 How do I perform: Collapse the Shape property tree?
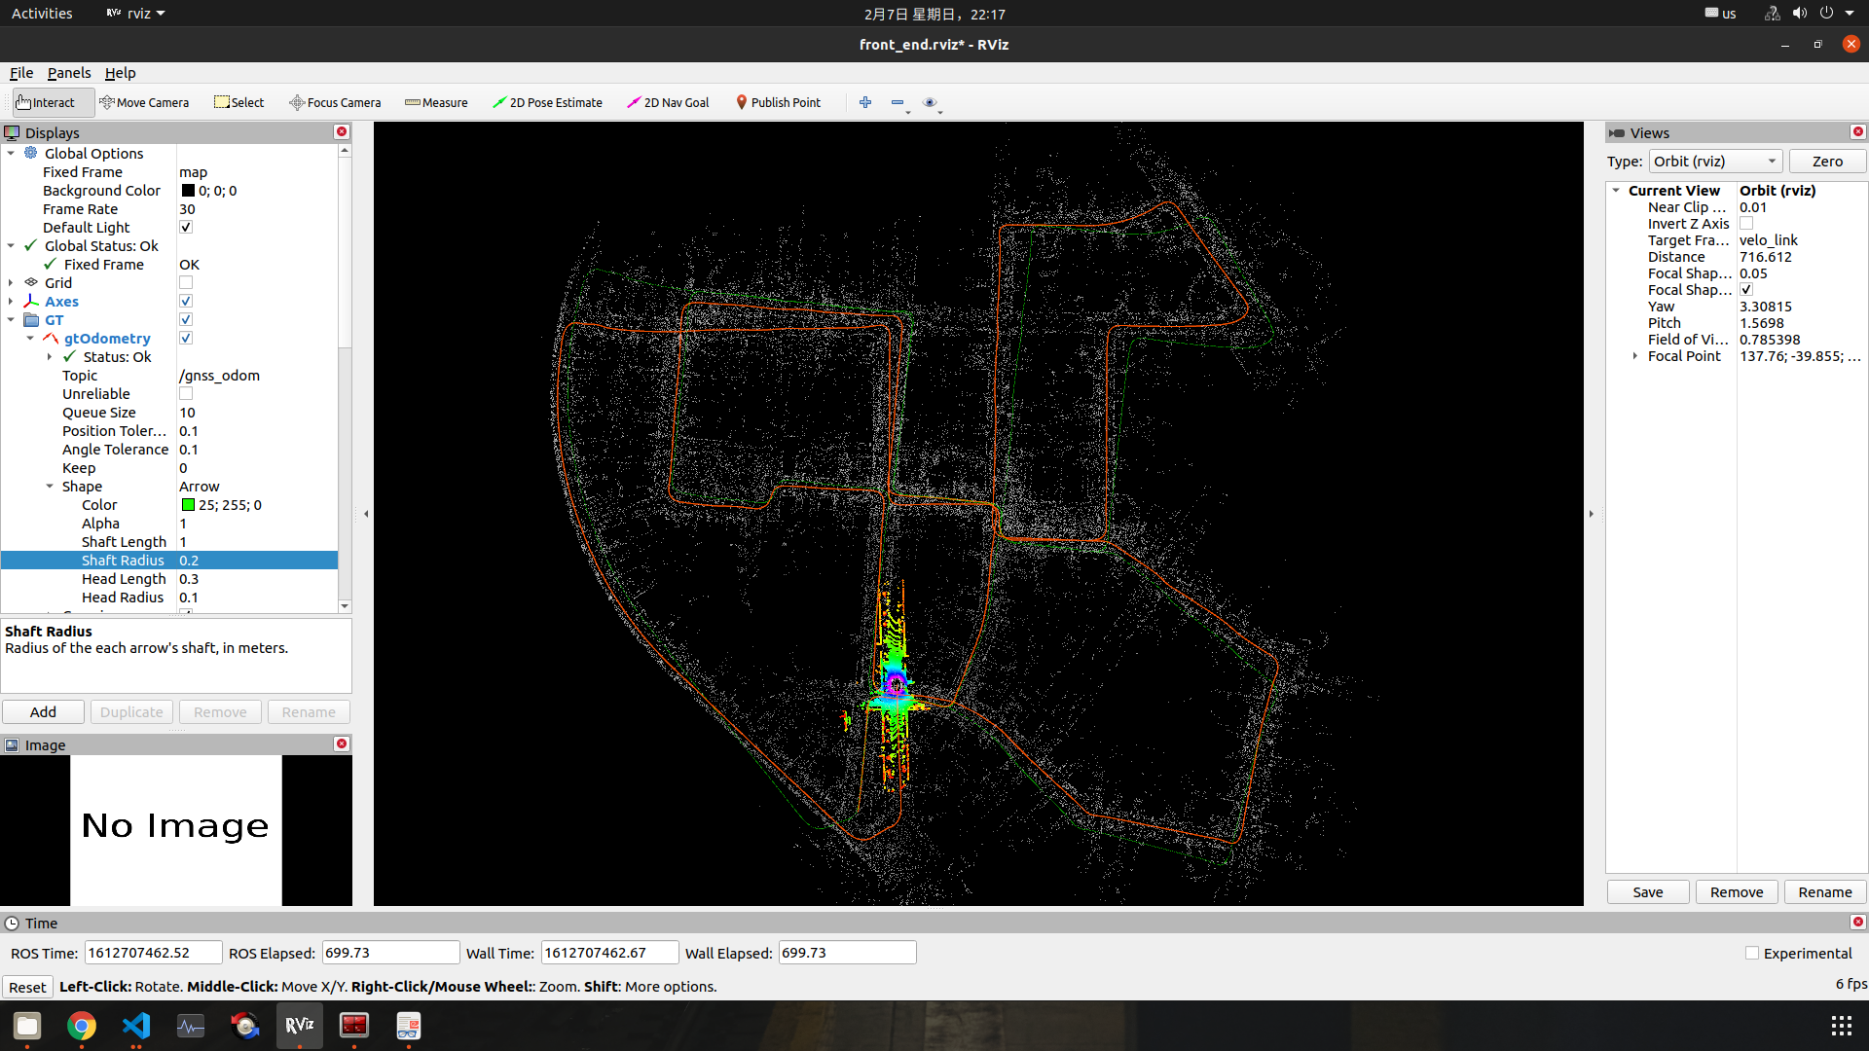click(x=50, y=487)
